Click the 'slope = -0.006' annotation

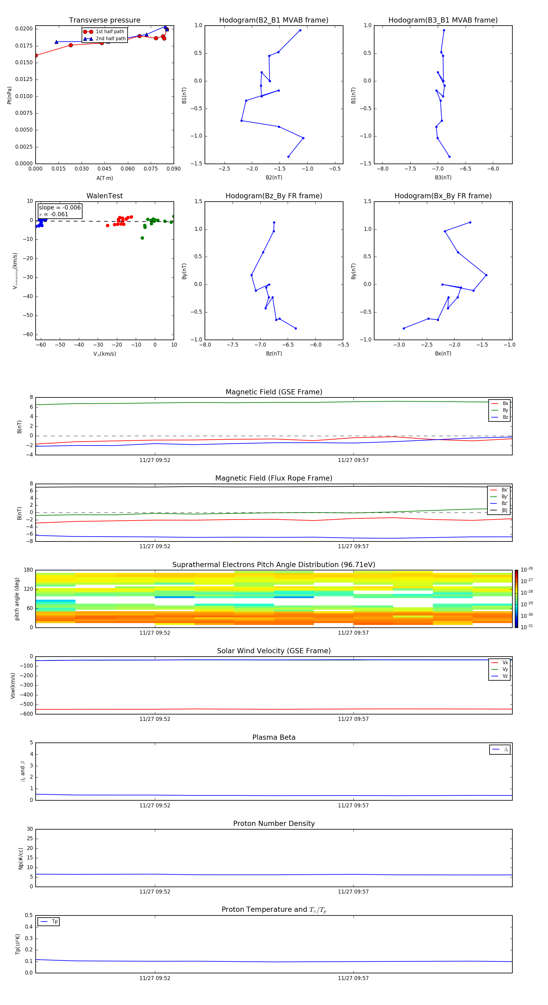(x=60, y=208)
